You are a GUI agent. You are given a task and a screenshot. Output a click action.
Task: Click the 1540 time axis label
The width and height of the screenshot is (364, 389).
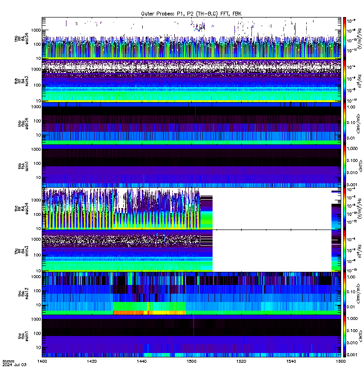291,361
